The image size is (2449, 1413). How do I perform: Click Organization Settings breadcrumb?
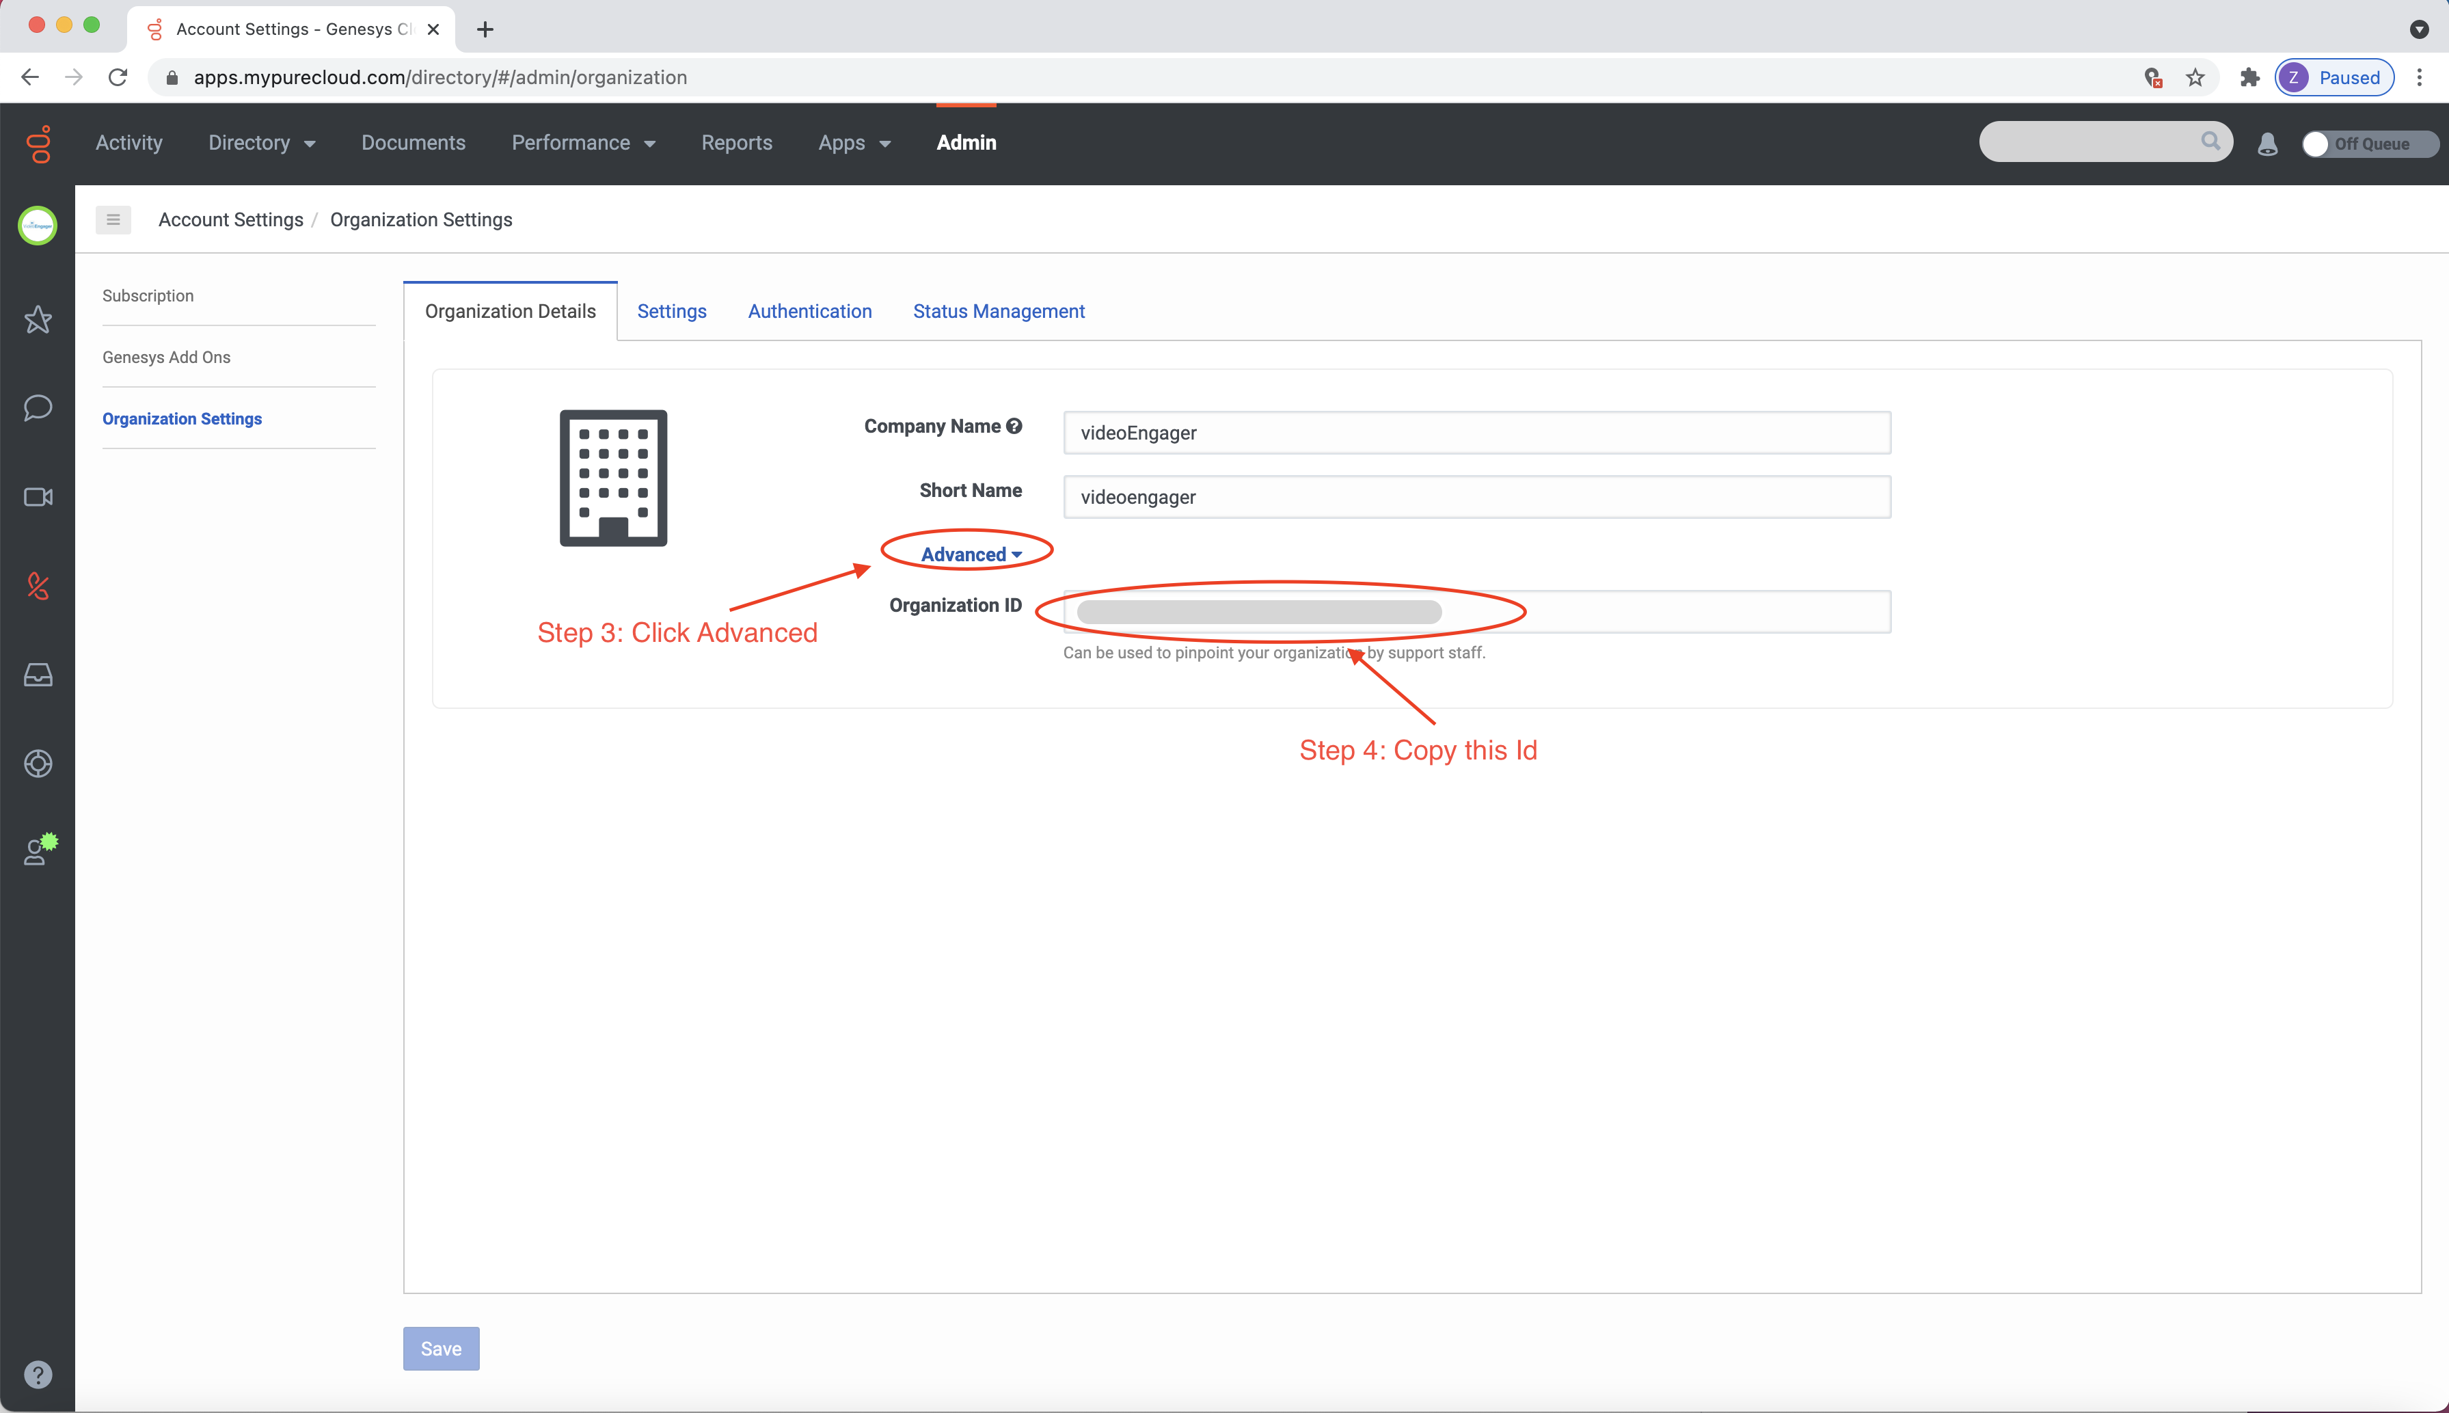coord(421,219)
